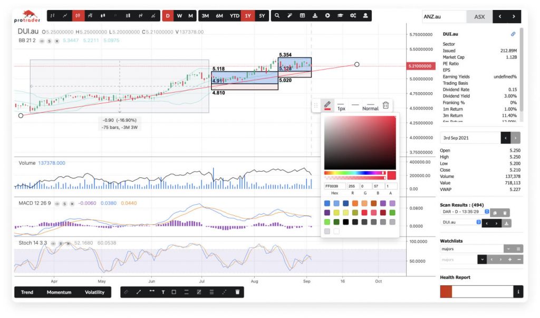
Task: Set range to 5Y
Action: point(262,16)
